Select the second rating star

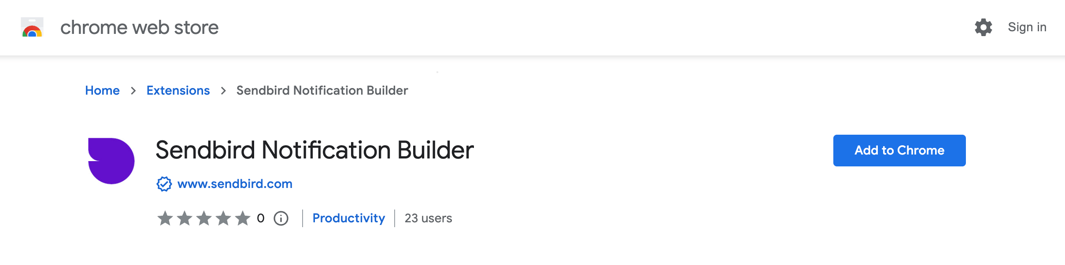185,218
